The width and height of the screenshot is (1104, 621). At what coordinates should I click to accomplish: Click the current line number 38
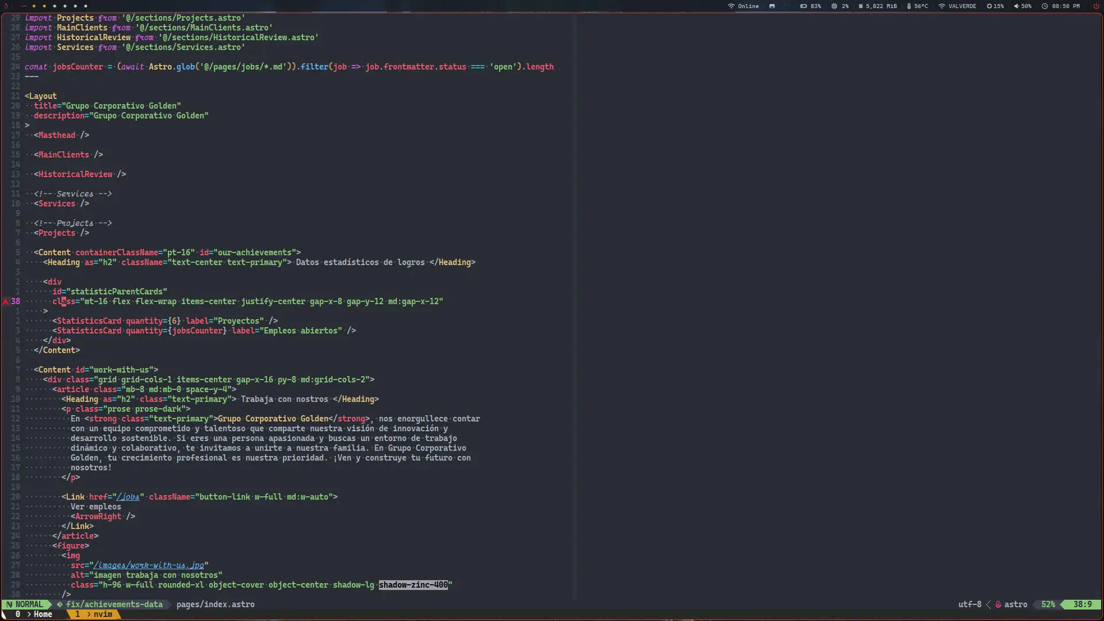[16, 301]
